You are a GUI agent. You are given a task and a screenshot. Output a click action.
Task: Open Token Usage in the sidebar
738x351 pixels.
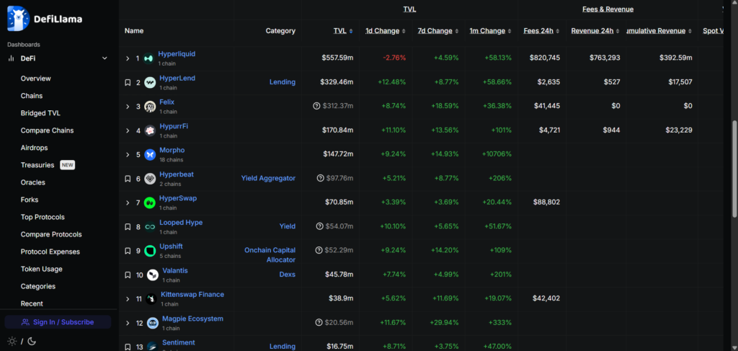coord(41,269)
